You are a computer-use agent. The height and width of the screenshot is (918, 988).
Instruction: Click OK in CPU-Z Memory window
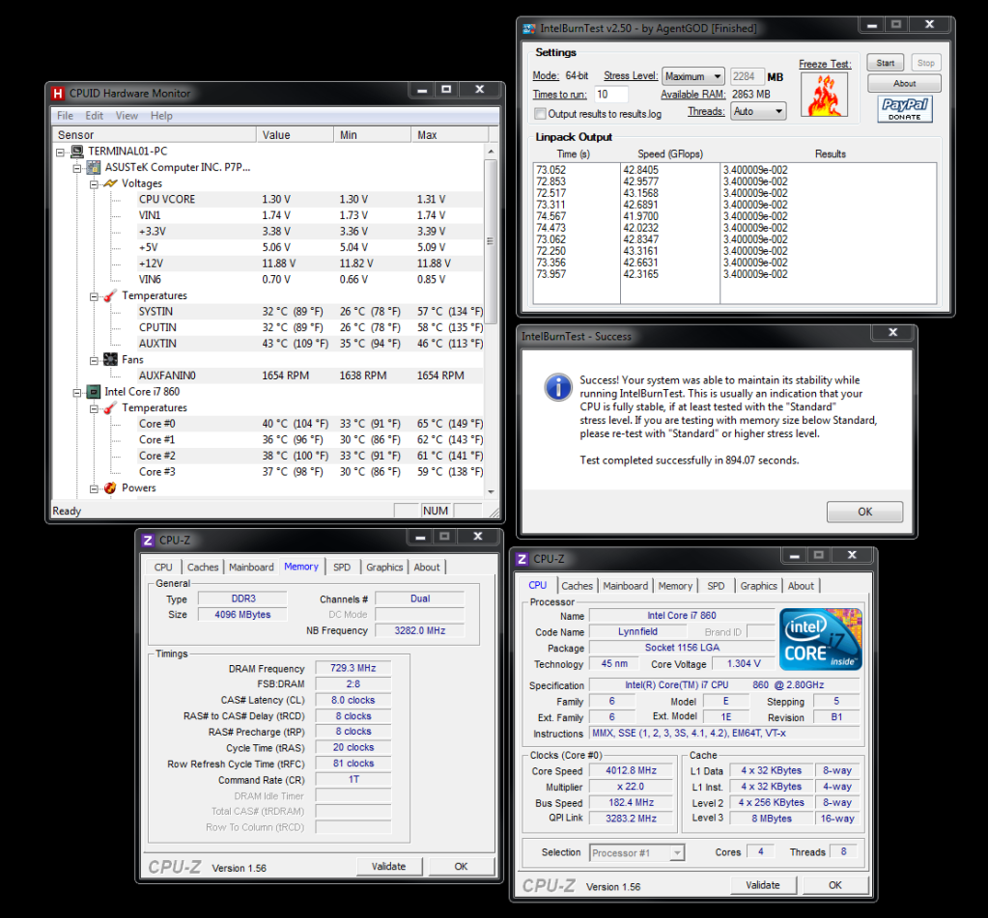pyautogui.click(x=462, y=867)
